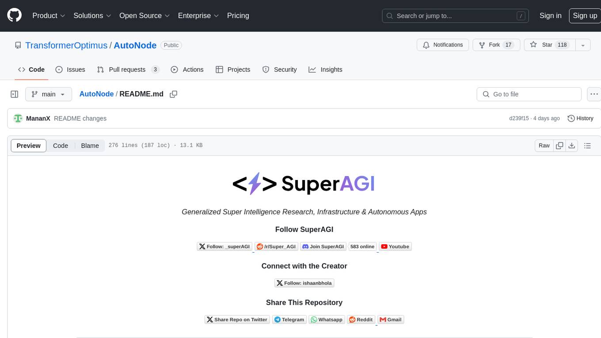This screenshot has width=601, height=338.
Task: Switch to Blame view
Action: click(x=90, y=146)
